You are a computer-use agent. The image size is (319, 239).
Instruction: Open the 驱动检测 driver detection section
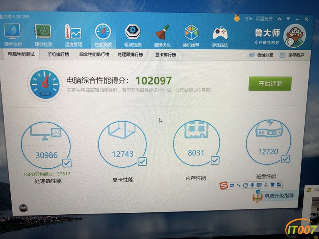coord(133,35)
